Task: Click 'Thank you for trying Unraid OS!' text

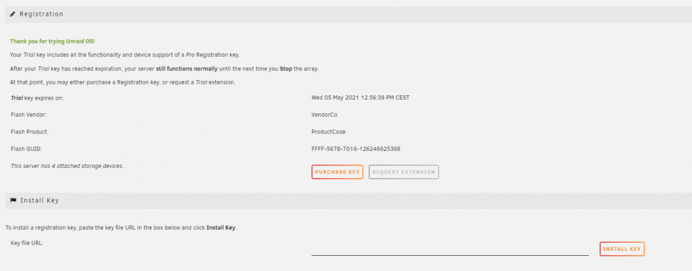Action: click(52, 41)
